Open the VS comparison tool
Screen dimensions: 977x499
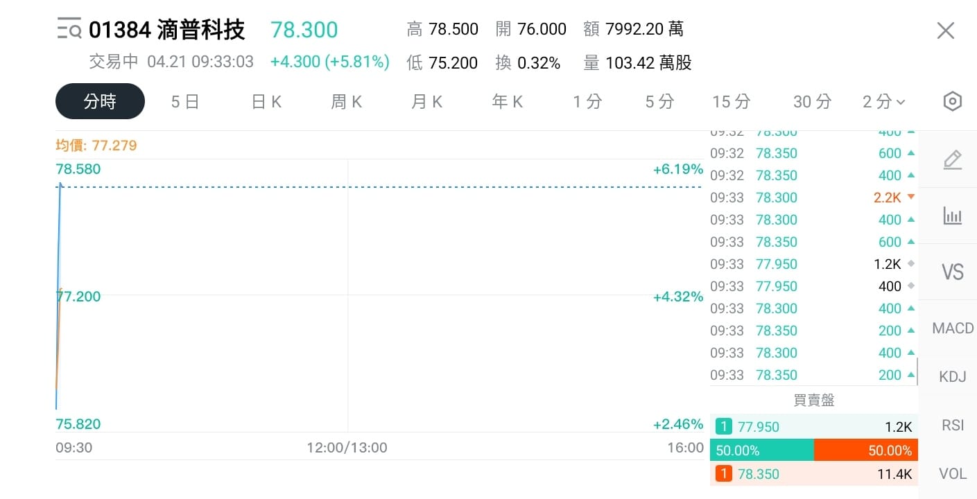(953, 272)
